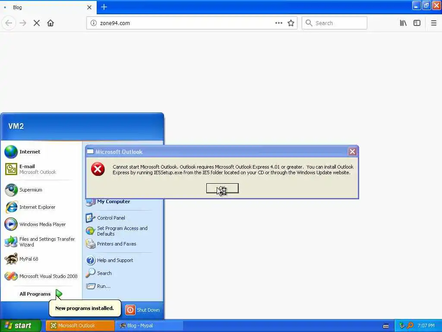Expand All Programs list
Viewport: 442px width, 332px height.
[x=41, y=294]
